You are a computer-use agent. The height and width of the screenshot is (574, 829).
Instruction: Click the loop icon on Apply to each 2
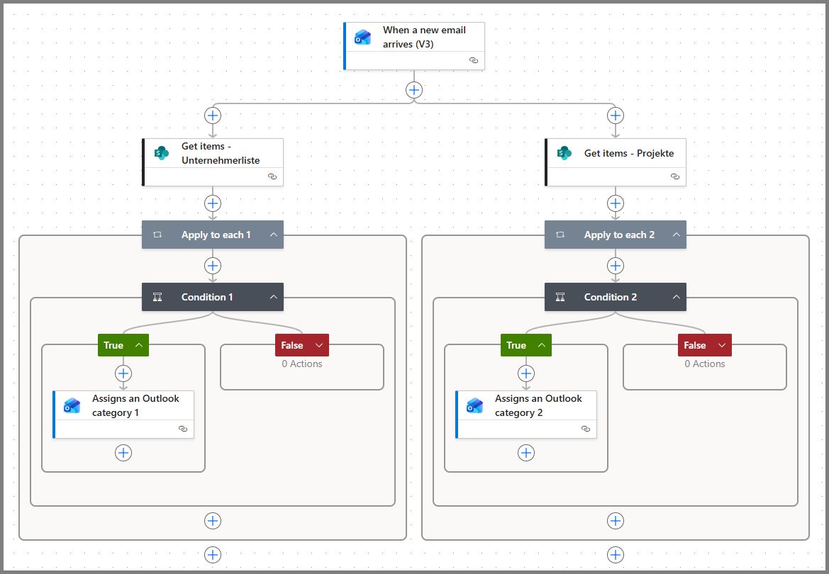pos(560,235)
